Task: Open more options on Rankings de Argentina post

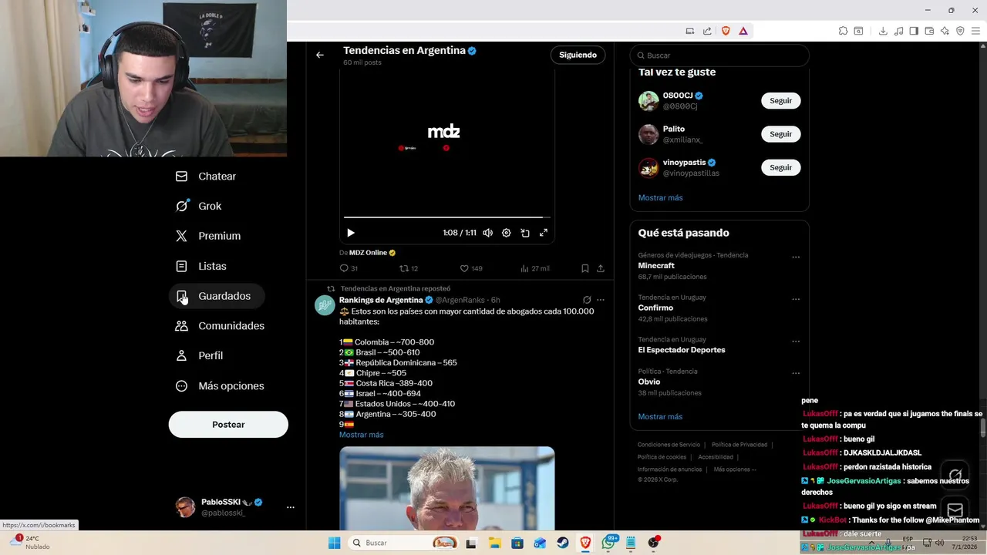Action: pyautogui.click(x=601, y=300)
